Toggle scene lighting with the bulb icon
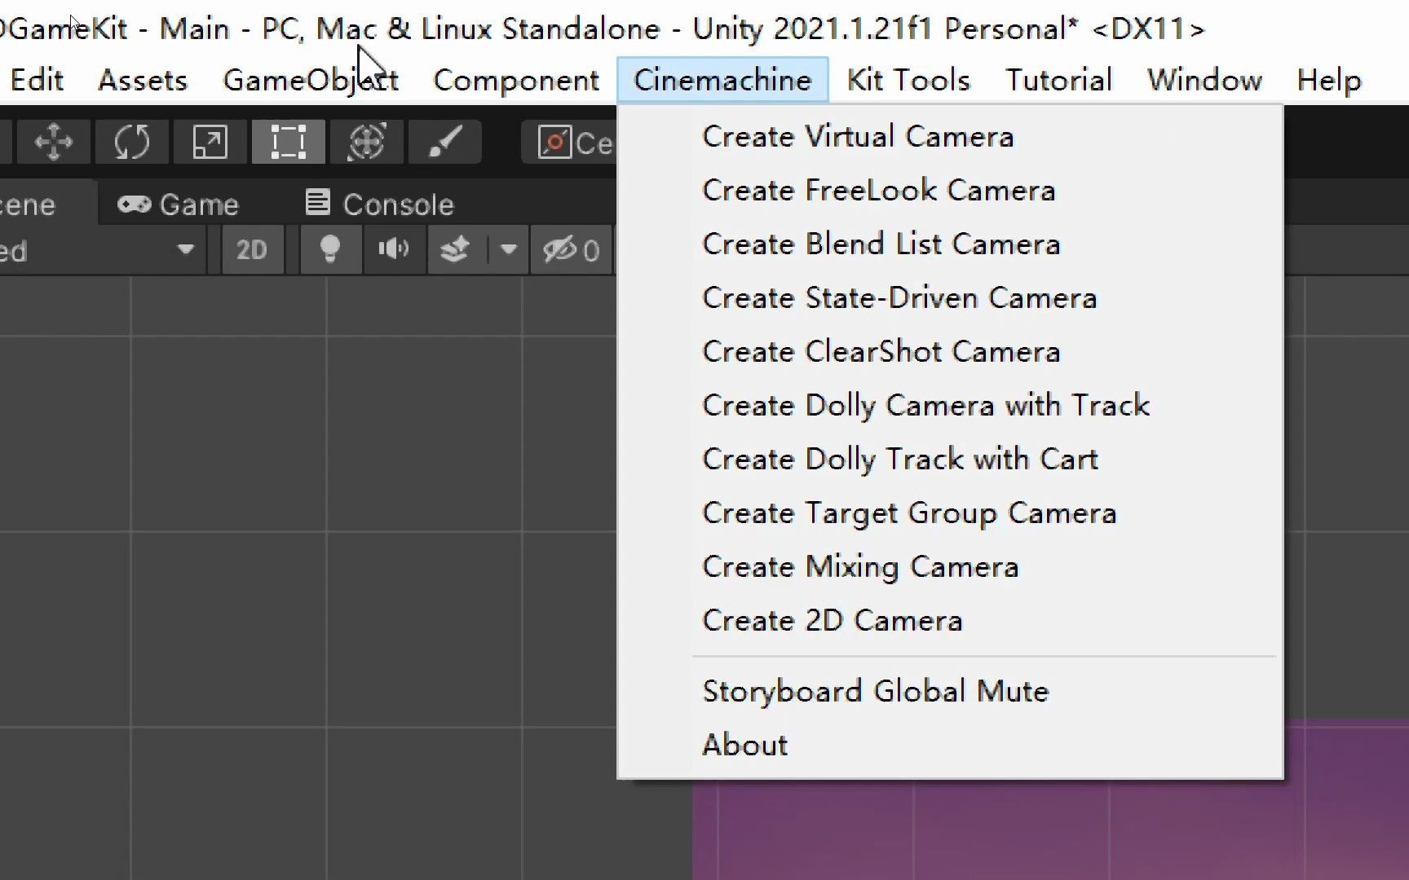 [x=329, y=250]
